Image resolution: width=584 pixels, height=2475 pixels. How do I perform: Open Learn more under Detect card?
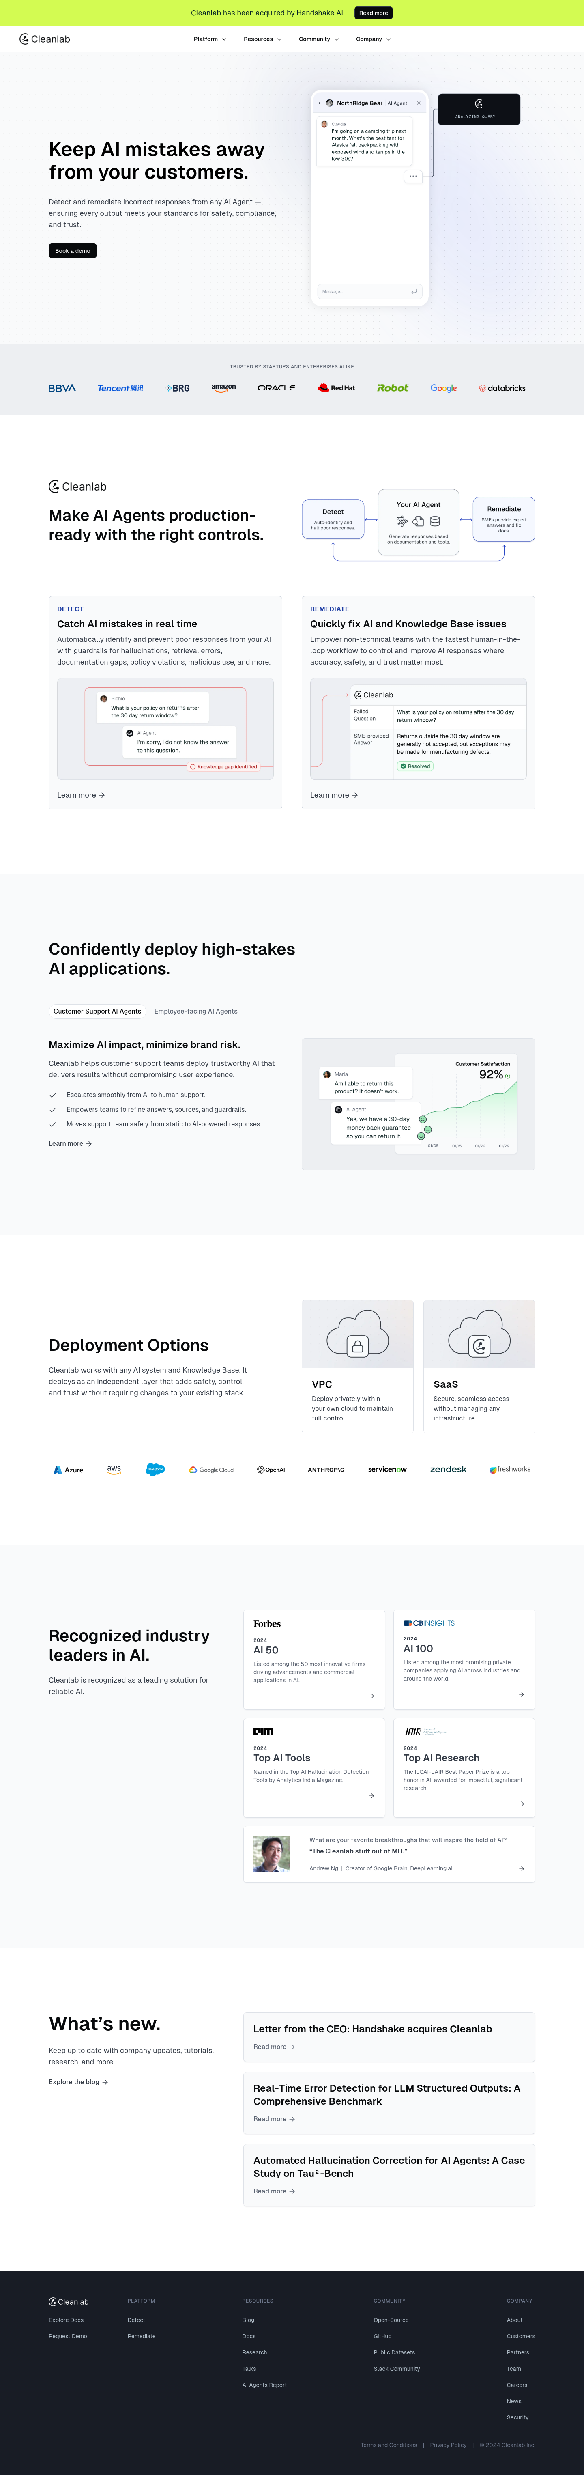tap(81, 796)
